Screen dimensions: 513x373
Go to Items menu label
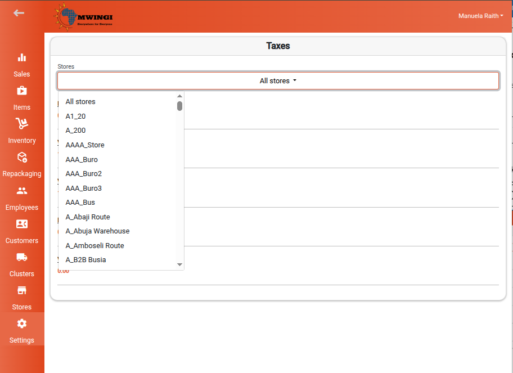[x=22, y=107]
